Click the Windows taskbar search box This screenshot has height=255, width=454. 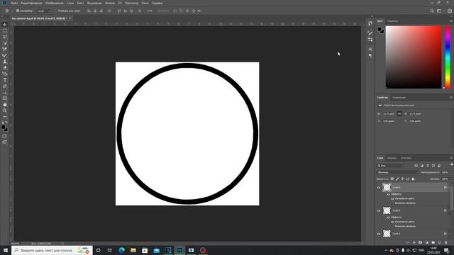(x=52, y=250)
